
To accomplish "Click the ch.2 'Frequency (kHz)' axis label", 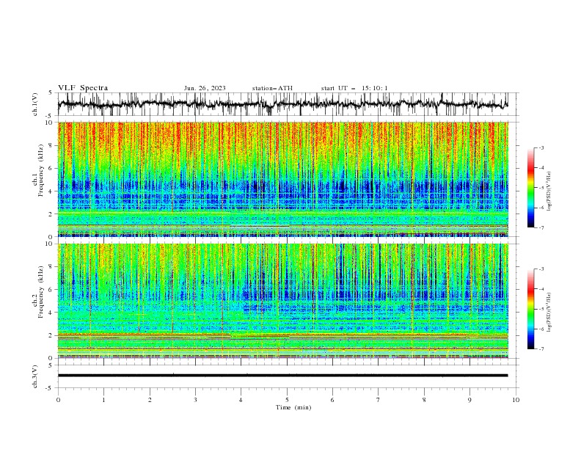I will [40, 292].
